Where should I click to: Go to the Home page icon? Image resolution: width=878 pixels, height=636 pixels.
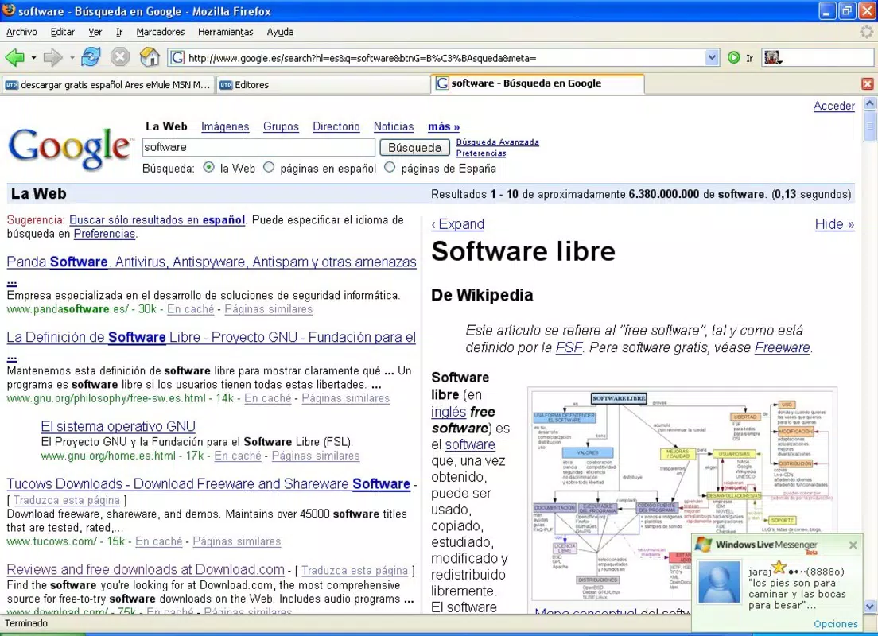[150, 57]
